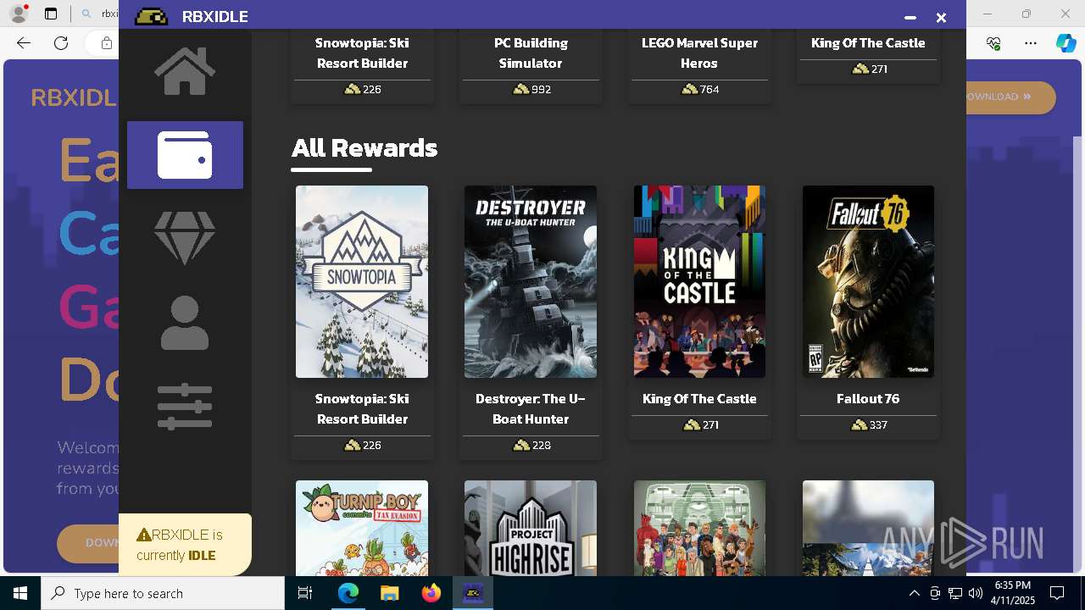Image resolution: width=1085 pixels, height=610 pixels.
Task: Click PC Building Simulator title in top row
Action: click(x=531, y=53)
